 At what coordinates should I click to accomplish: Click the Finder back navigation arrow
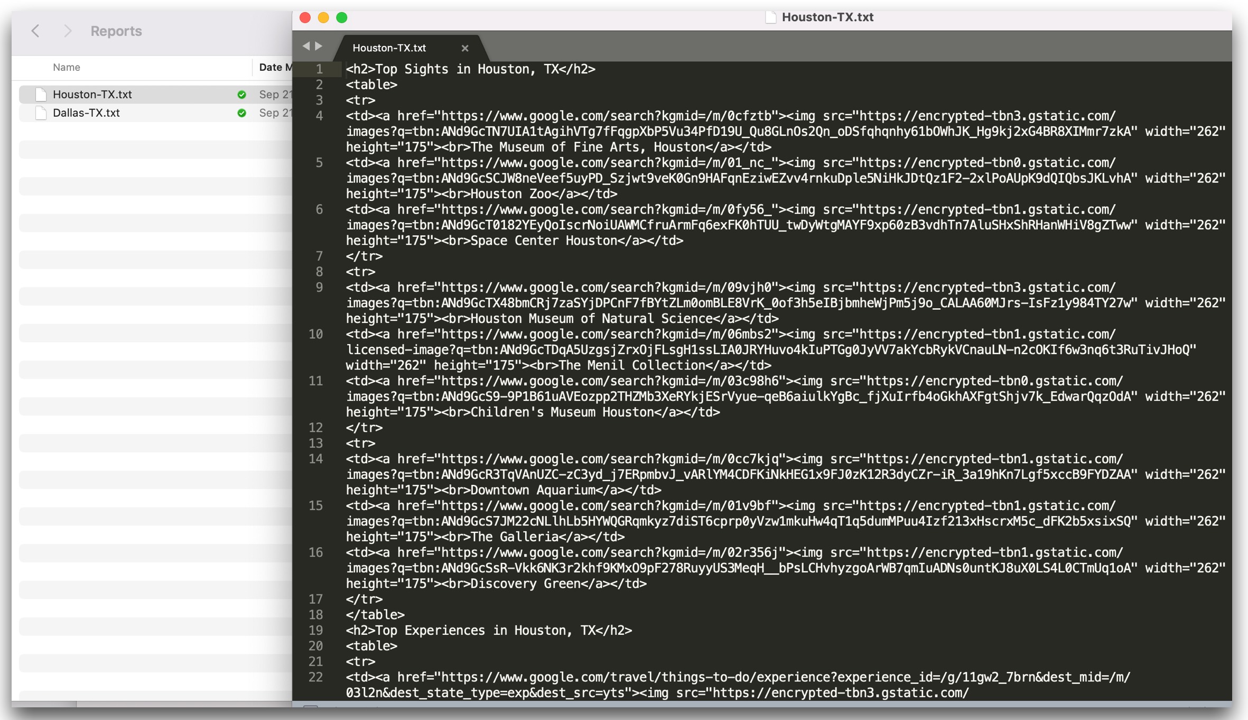[35, 31]
